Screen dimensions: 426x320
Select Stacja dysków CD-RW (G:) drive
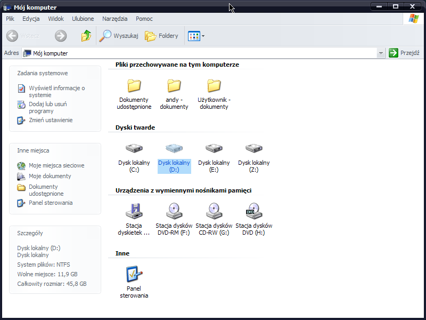(214, 211)
